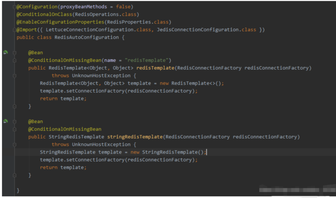
Task: Click UnknownHostException in the redisTemplate method's throws clause
Action: pos(101,76)
